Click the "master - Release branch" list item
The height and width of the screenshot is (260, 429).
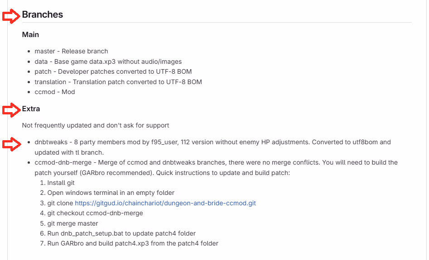[x=71, y=51]
